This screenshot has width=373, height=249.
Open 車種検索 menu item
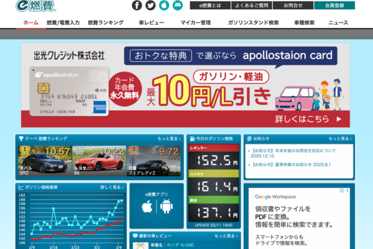tap(304, 22)
